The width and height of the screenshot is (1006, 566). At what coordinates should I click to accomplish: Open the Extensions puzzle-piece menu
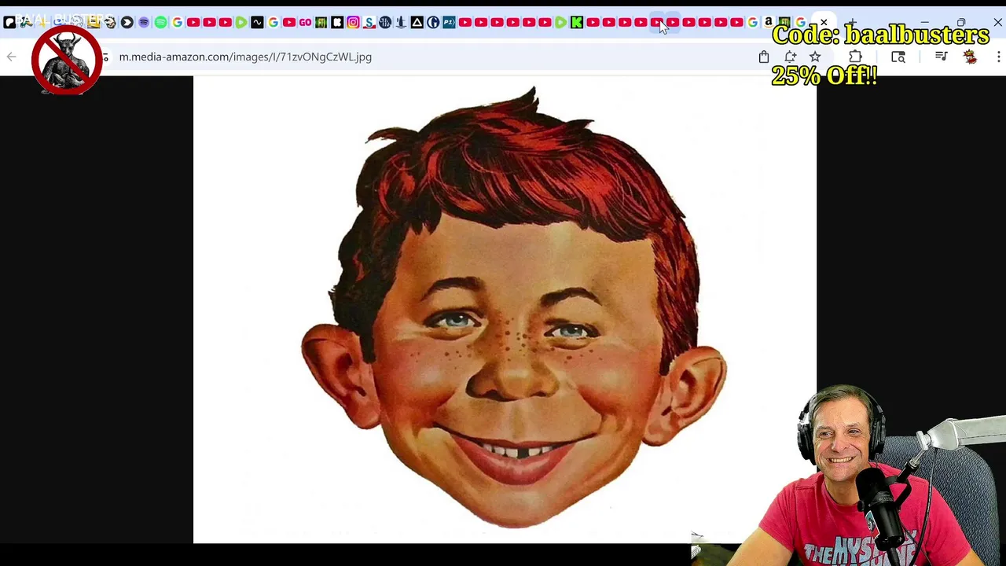[x=855, y=57]
